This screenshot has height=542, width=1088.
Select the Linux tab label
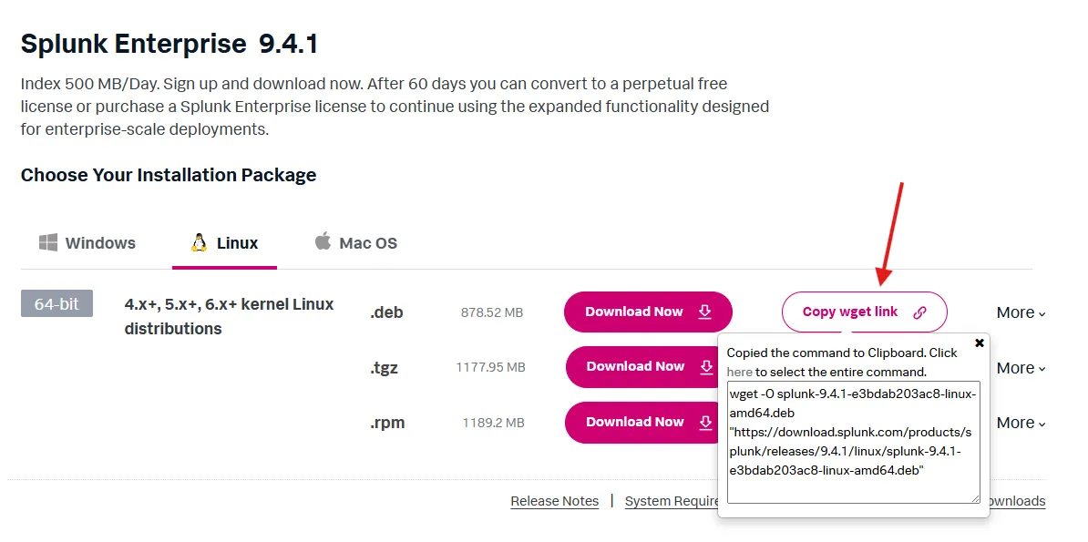tap(237, 243)
